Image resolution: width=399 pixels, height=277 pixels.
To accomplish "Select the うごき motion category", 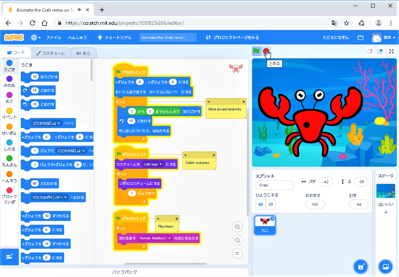I will [9, 66].
